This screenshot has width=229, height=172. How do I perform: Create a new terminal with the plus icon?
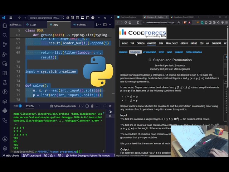click(79, 106)
